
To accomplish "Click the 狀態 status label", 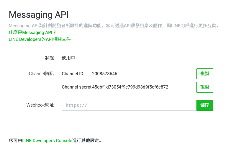I will 49,58.
